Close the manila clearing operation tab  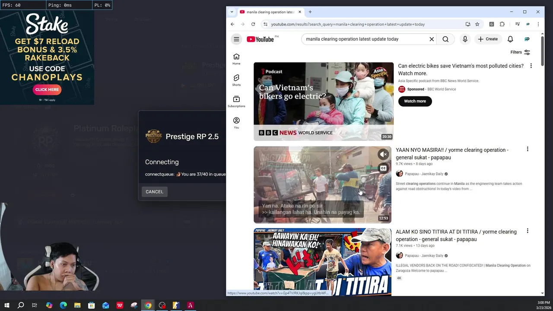(300, 12)
